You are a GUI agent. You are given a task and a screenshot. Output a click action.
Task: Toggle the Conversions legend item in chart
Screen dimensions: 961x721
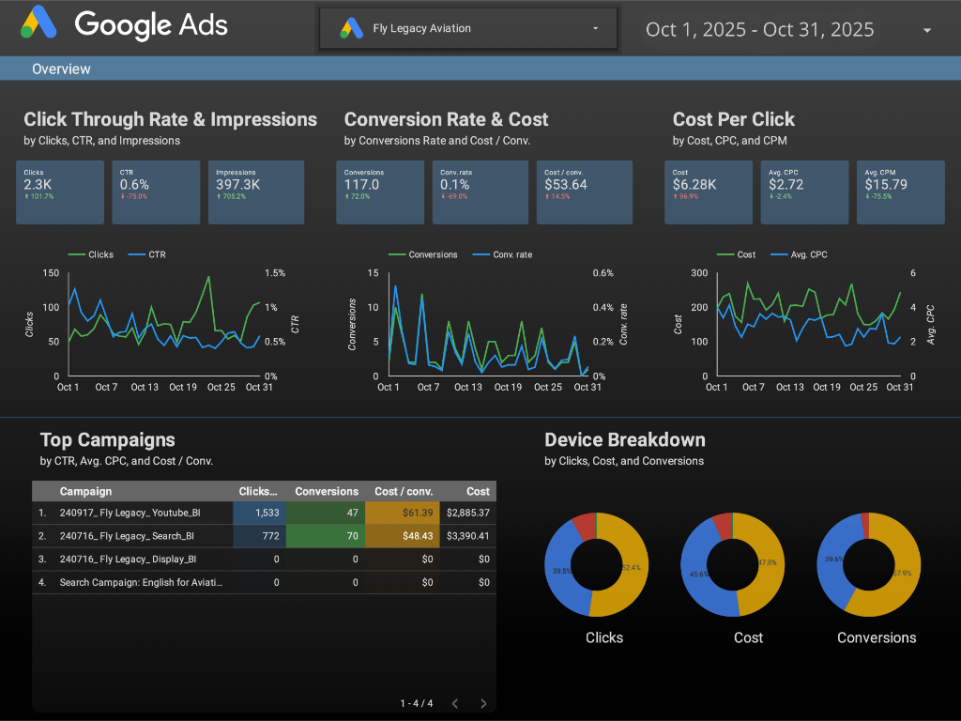[x=423, y=254]
